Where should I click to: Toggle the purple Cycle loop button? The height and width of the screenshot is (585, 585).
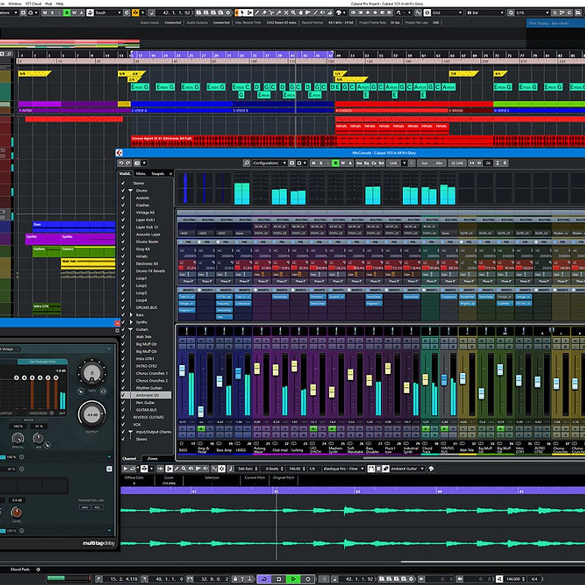(x=264, y=579)
